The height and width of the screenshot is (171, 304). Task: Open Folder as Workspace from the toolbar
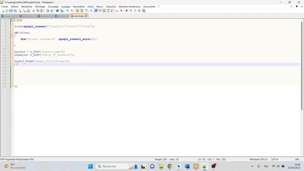117,10
